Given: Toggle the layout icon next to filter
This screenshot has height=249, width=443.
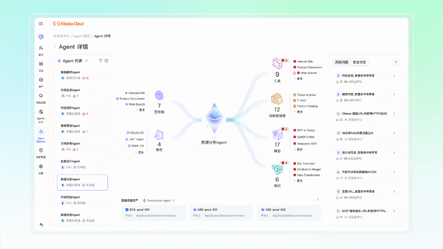Looking at the screenshot, I should tap(106, 61).
